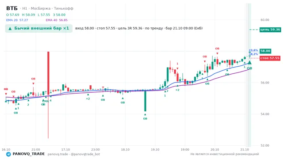Click the Бычий внешний бар ×1 signal badge
This screenshot has width=283, height=159.
tap(39, 28)
